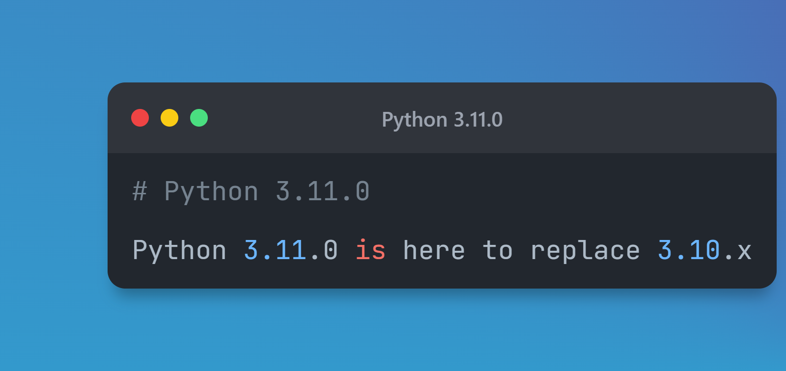Click empty title bar right of title
Screen dimensions: 786x371
(x=639, y=119)
